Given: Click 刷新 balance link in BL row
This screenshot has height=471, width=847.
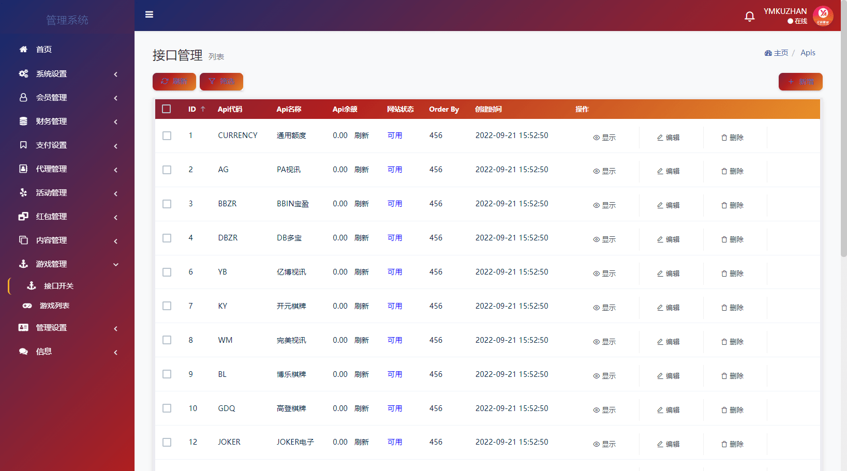Looking at the screenshot, I should pyautogui.click(x=362, y=374).
